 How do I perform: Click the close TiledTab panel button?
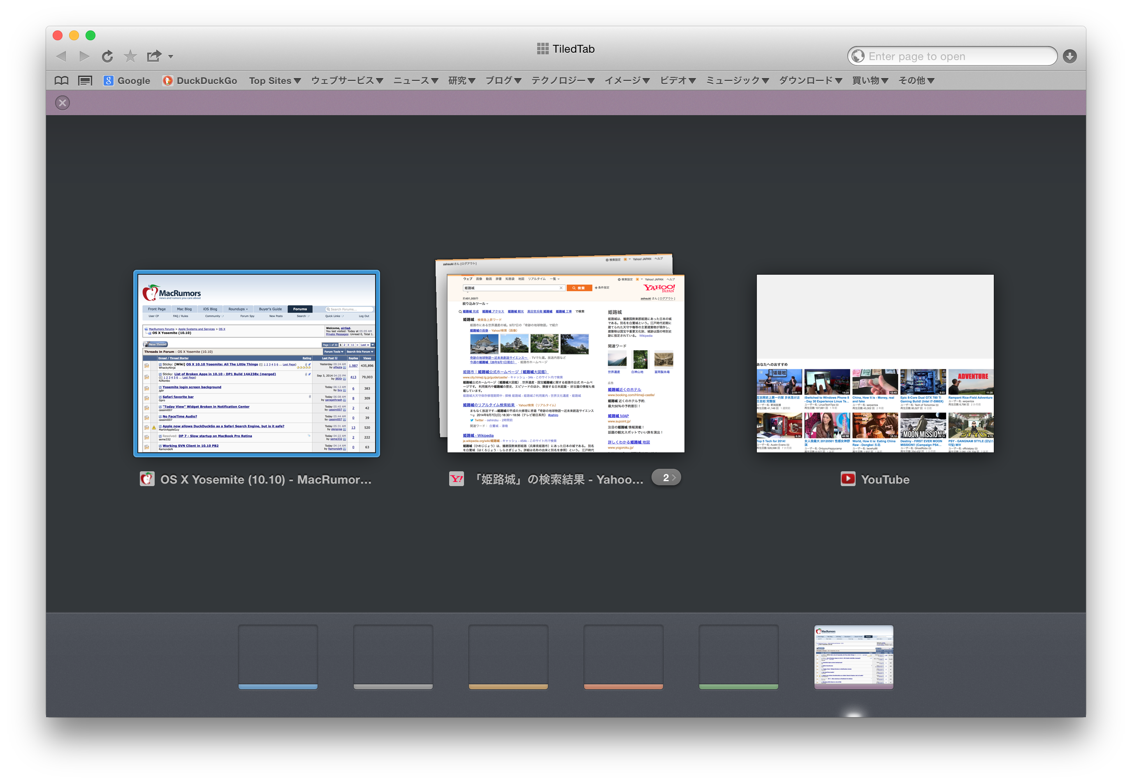coord(64,102)
